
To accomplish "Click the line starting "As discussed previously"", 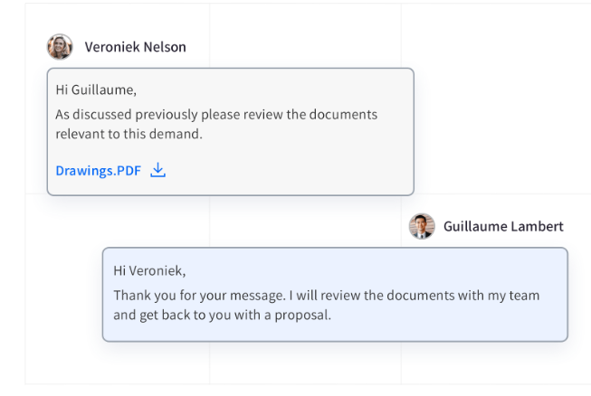I will [216, 115].
